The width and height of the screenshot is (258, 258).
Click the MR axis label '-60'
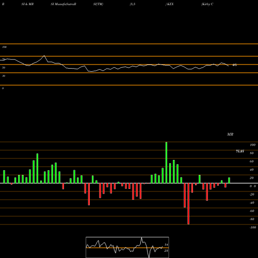pyautogui.click(x=252, y=211)
